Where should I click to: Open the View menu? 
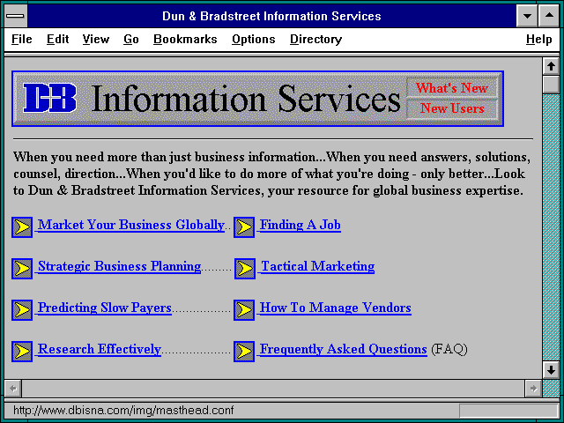(96, 39)
